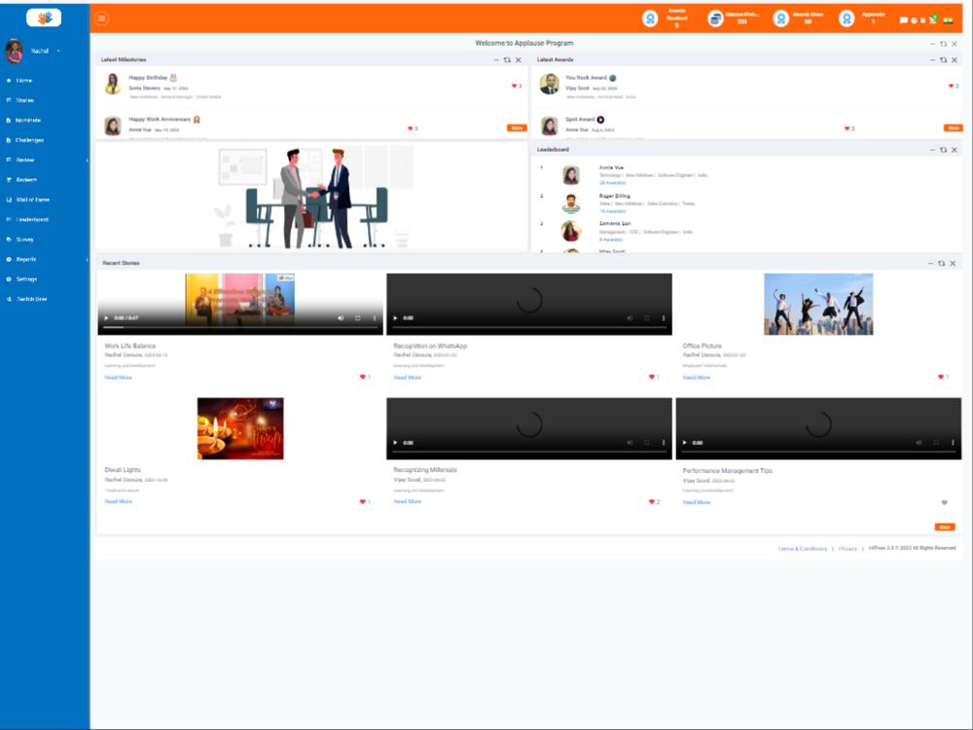Refresh the Latest Awards panel
The width and height of the screenshot is (973, 730).
[x=943, y=60]
